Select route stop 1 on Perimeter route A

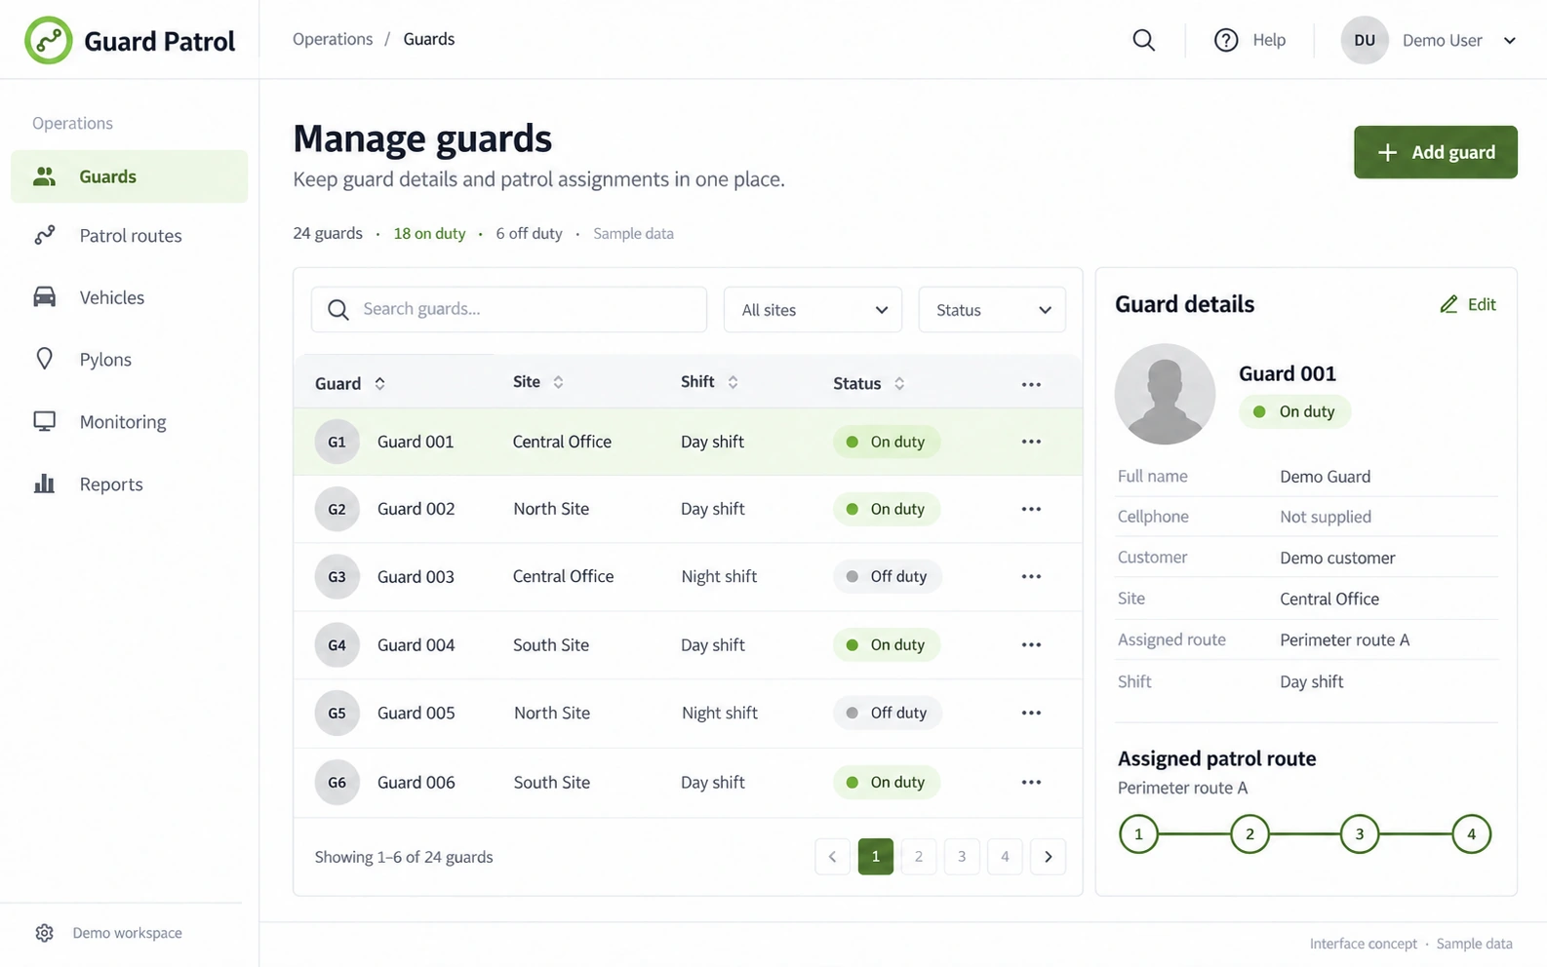(x=1138, y=833)
